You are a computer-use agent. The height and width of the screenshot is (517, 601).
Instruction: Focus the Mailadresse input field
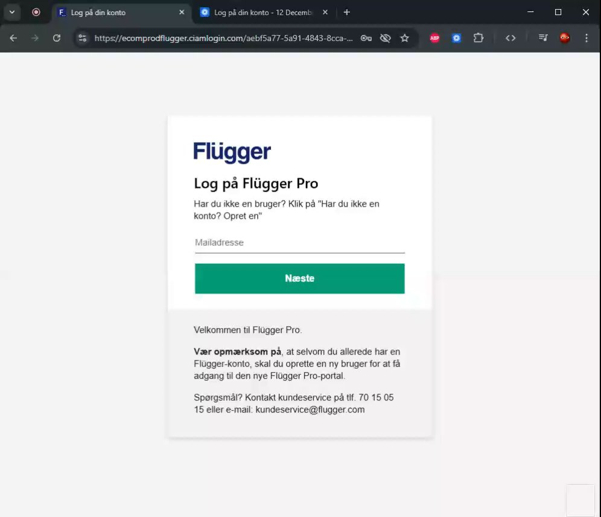tap(300, 243)
